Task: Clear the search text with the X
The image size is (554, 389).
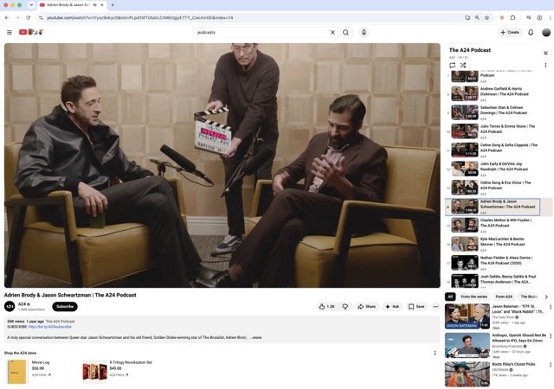Action: click(x=332, y=33)
